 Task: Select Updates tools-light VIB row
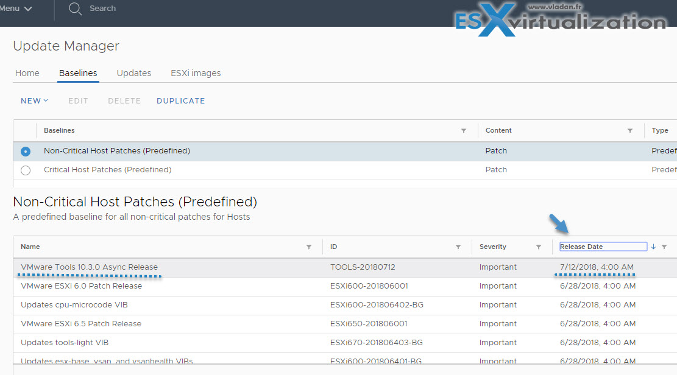pyautogui.click(x=345, y=343)
